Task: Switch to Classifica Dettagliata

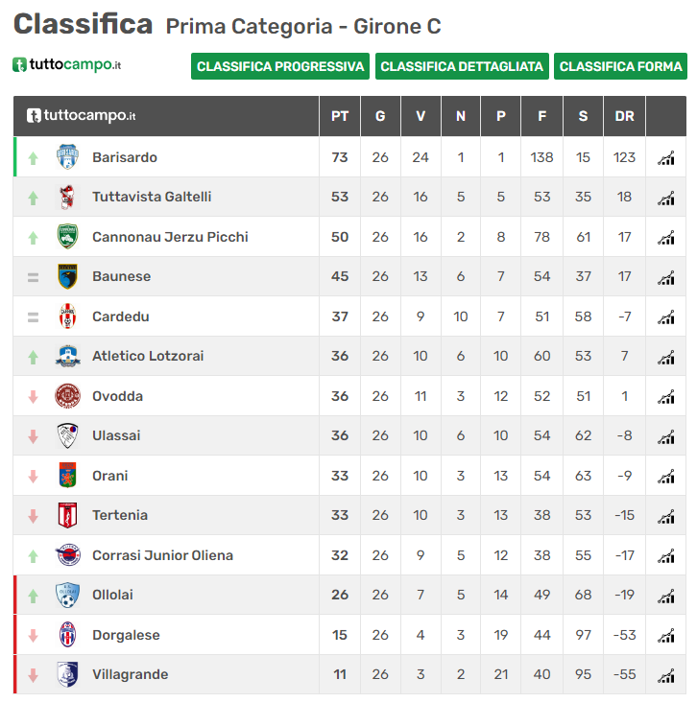Action: coord(462,66)
